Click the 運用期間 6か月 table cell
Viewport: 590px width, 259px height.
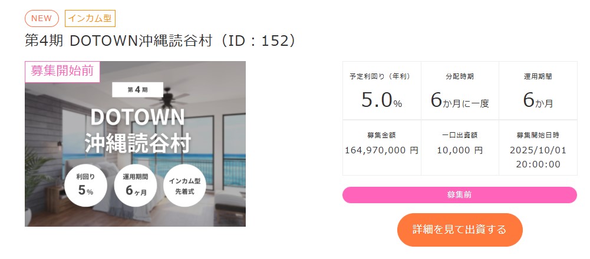(538, 91)
